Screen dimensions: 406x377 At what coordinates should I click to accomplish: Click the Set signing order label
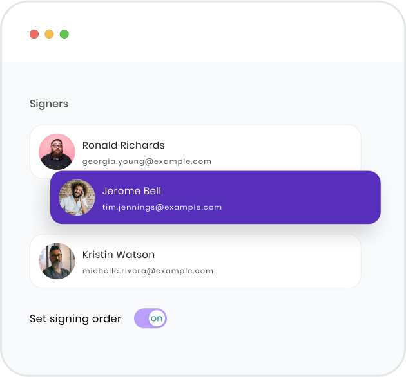tap(75, 319)
